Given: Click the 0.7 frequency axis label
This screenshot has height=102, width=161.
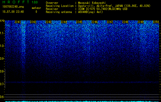Looking at the screenshot, I should (x=2, y=84).
